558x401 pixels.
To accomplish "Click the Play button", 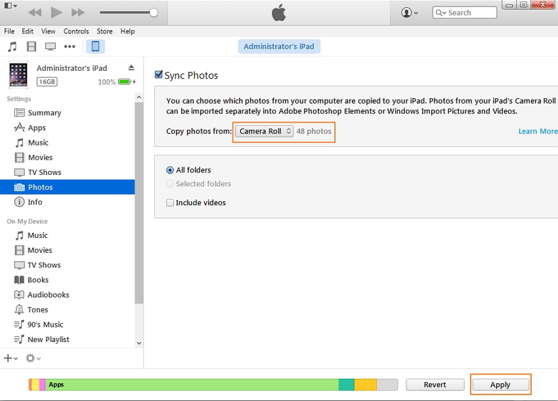I will 56,12.
